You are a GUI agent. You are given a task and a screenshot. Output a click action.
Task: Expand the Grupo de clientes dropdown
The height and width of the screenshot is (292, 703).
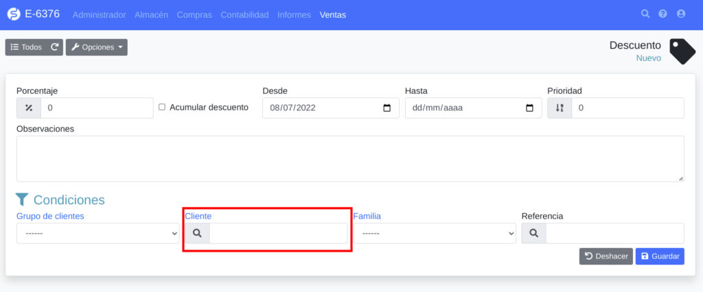tap(97, 233)
